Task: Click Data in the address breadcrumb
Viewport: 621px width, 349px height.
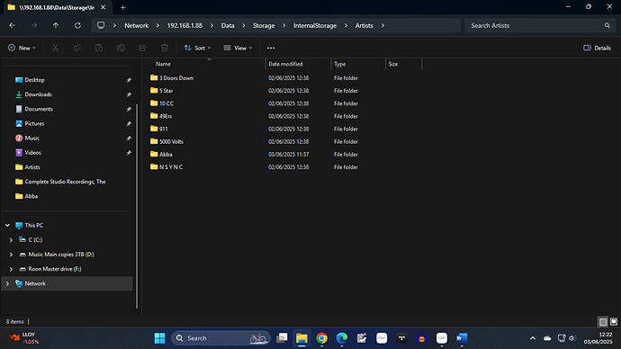Action: (x=228, y=25)
